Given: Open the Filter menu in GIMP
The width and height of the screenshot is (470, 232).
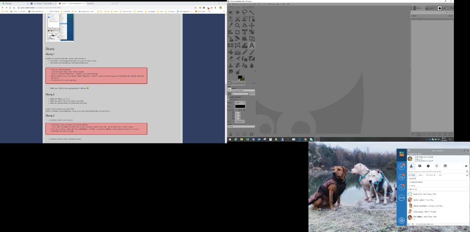Looking at the screenshot, I should tap(277, 4).
